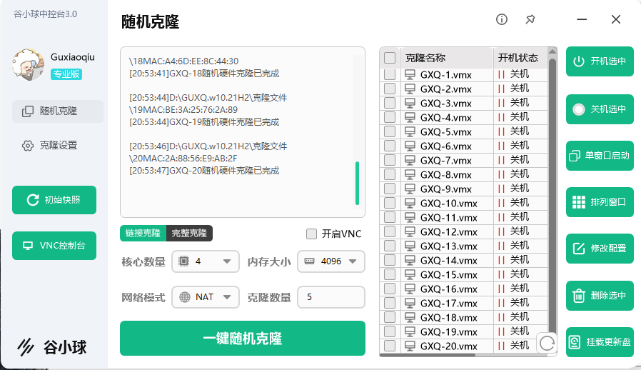The height and width of the screenshot is (370, 641).
Task: Tick the checkbox for GXQ-1.vmx
Action: pos(390,75)
